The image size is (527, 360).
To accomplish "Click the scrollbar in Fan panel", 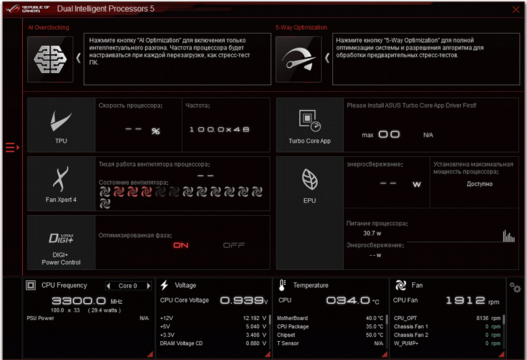I will pos(504,319).
